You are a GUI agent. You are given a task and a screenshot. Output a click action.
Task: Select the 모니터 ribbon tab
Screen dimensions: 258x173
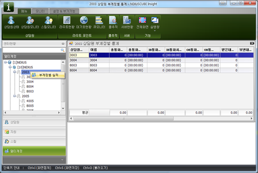pyautogui.click(x=40, y=11)
